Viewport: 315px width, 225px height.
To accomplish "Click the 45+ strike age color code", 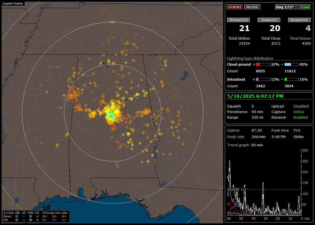I will [64, 216].
